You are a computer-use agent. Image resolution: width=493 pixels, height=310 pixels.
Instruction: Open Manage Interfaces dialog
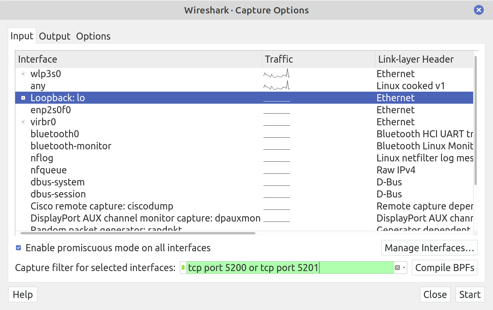[429, 248]
